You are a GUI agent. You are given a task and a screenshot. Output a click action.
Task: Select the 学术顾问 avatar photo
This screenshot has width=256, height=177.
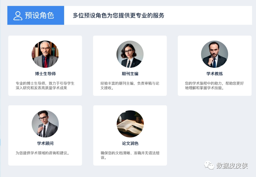click(x=45, y=124)
